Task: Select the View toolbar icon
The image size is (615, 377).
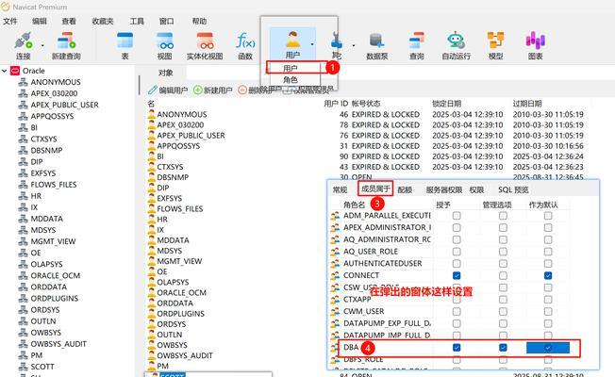Action: click(x=165, y=41)
